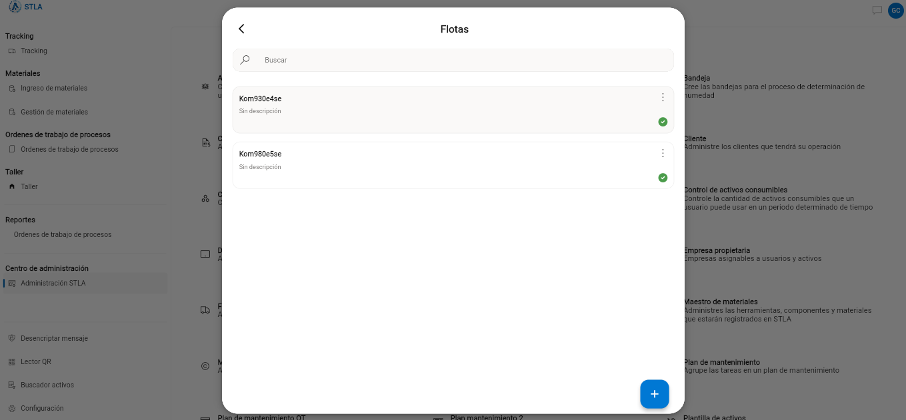Open the chat messages icon at top right
Image resolution: width=906 pixels, height=420 pixels.
click(877, 10)
